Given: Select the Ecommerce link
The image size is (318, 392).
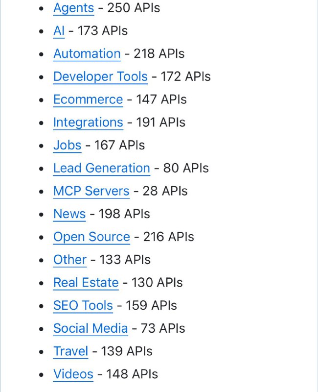Looking at the screenshot, I should point(88,99).
